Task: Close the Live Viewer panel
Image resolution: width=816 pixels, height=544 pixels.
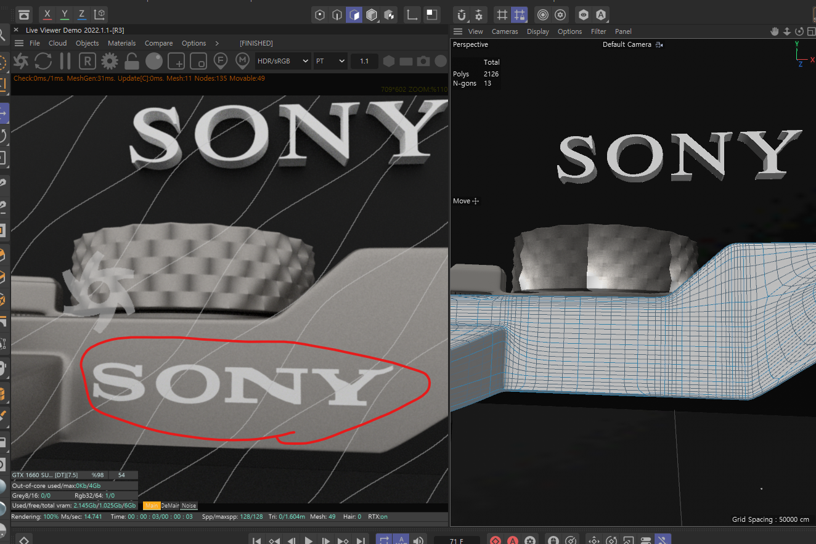Action: click(x=16, y=30)
